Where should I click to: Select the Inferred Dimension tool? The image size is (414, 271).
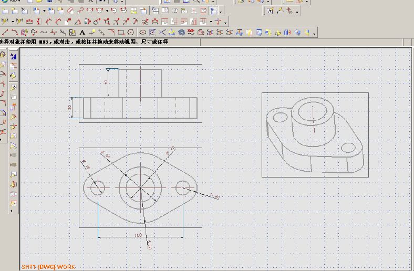pyautogui.click(x=5, y=22)
